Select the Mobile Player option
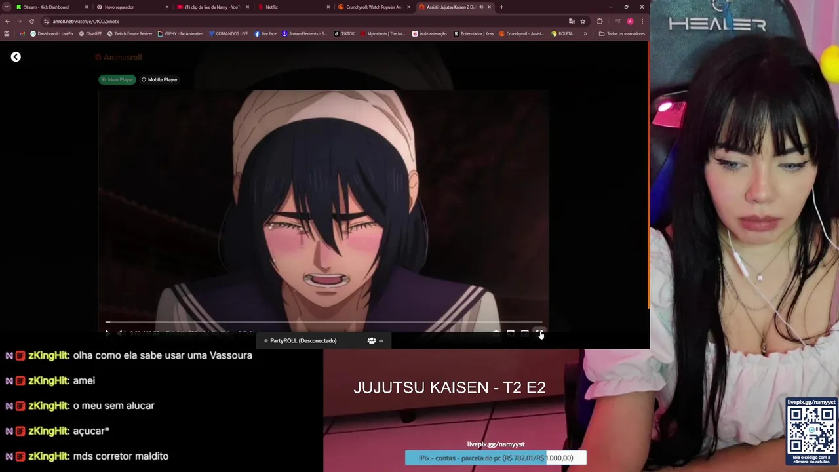Screen dimensions: 839x472 [x=159, y=79]
